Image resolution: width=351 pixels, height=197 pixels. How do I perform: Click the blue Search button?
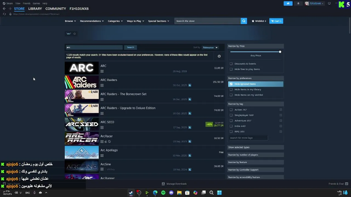[x=131, y=47]
